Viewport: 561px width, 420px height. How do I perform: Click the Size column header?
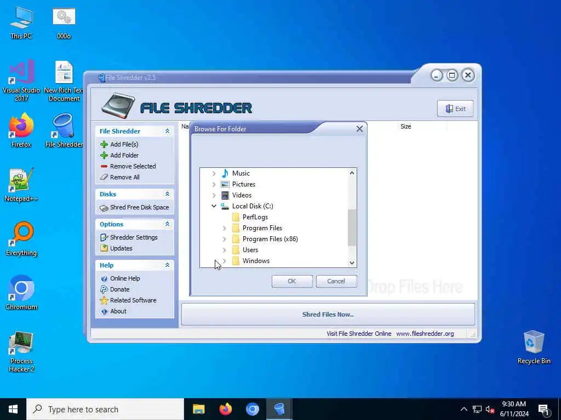pos(422,126)
